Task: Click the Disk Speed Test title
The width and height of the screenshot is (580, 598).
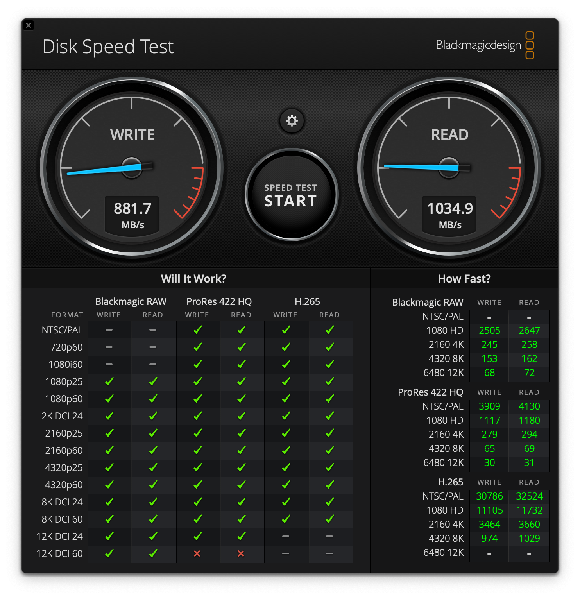Action: pos(108,47)
